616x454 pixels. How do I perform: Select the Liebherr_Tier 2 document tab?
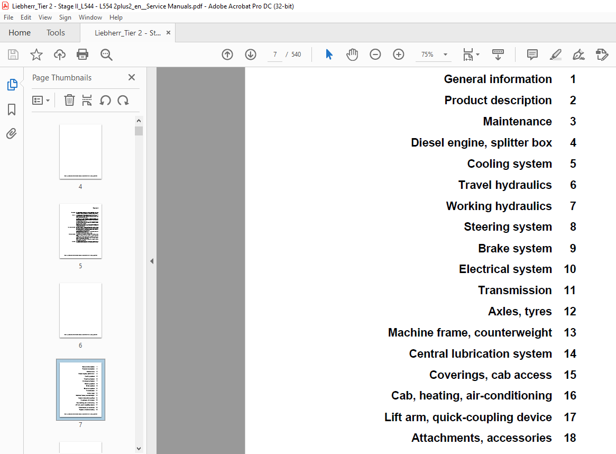pyautogui.click(x=127, y=33)
